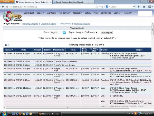
Task: Go to first page of transactions
Action: pyautogui.click(x=6, y=45)
